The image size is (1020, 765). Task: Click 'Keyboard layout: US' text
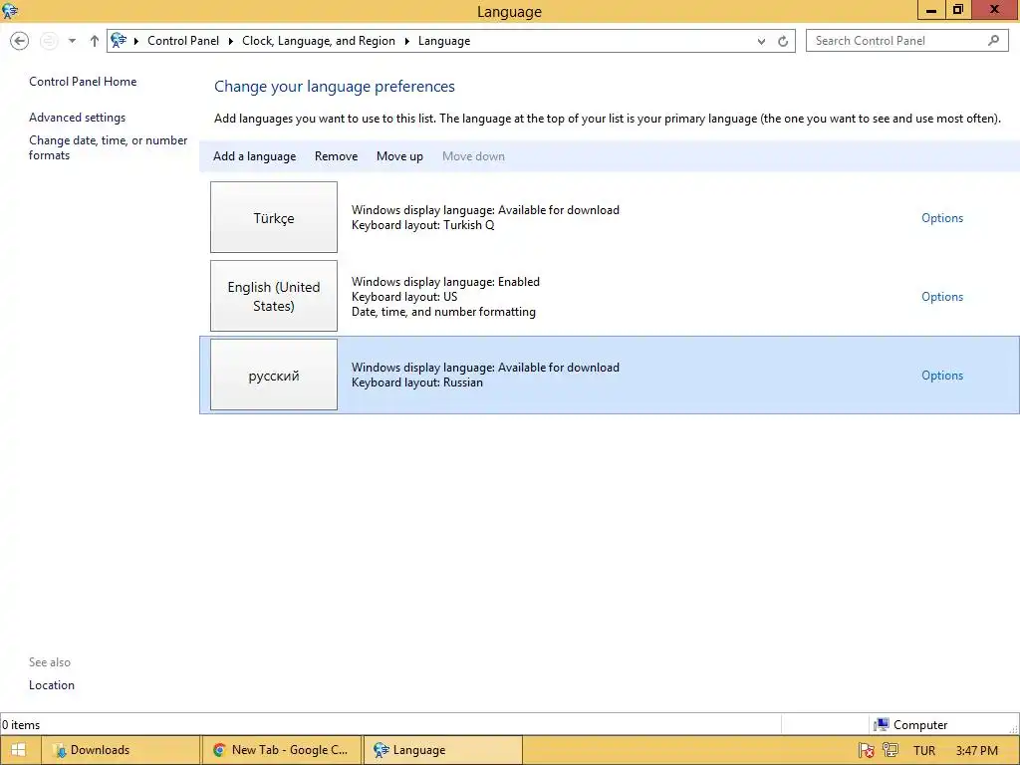tap(404, 297)
